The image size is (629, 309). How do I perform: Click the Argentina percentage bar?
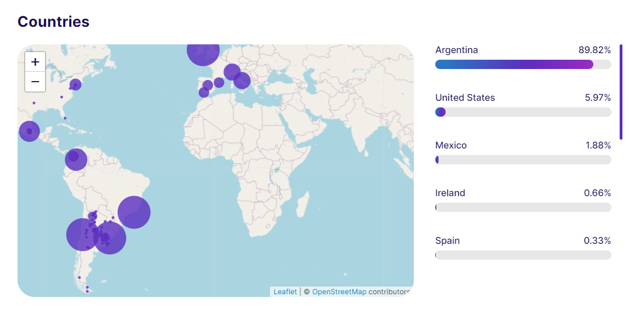523,64
